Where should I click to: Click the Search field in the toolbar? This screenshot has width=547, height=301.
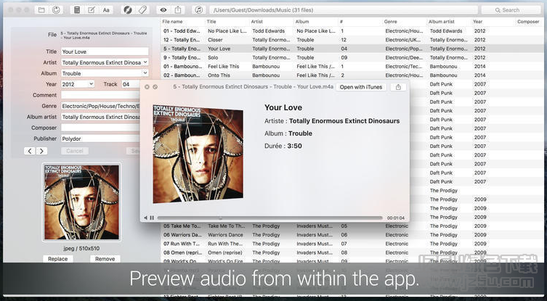(x=511, y=10)
